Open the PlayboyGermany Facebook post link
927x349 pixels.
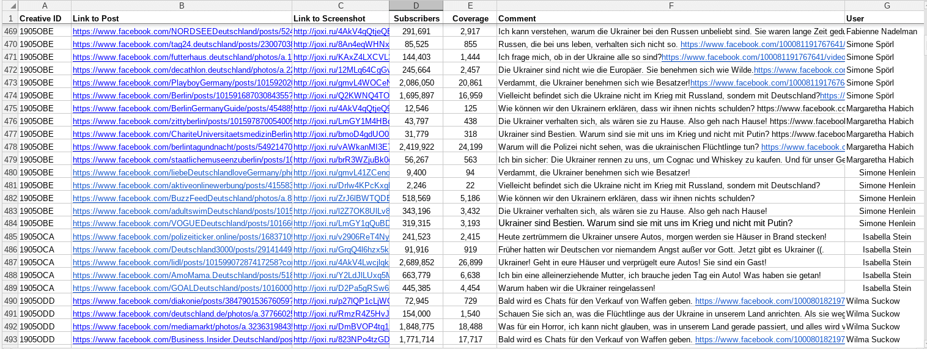coord(182,83)
